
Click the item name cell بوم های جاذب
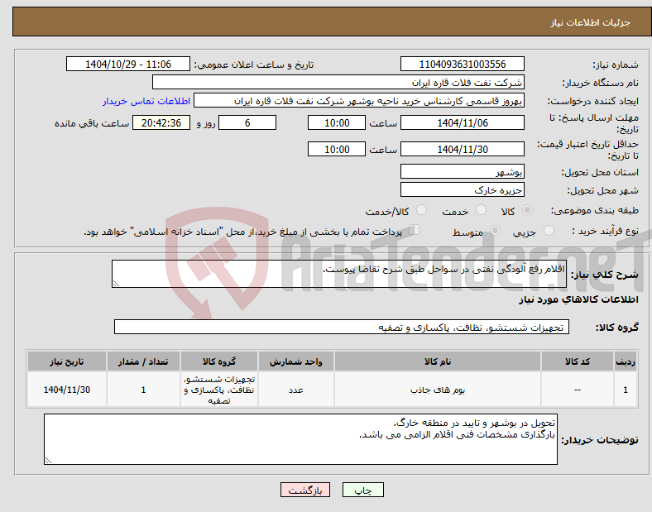click(438, 390)
